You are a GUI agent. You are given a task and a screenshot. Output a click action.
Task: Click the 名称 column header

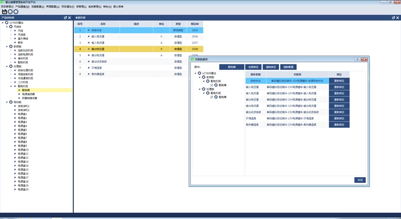pos(103,24)
